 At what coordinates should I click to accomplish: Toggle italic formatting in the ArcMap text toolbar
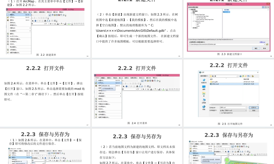(x=145, y=89)
